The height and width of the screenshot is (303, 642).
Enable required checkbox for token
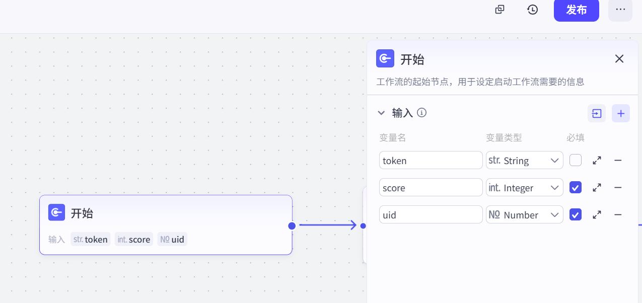point(576,161)
